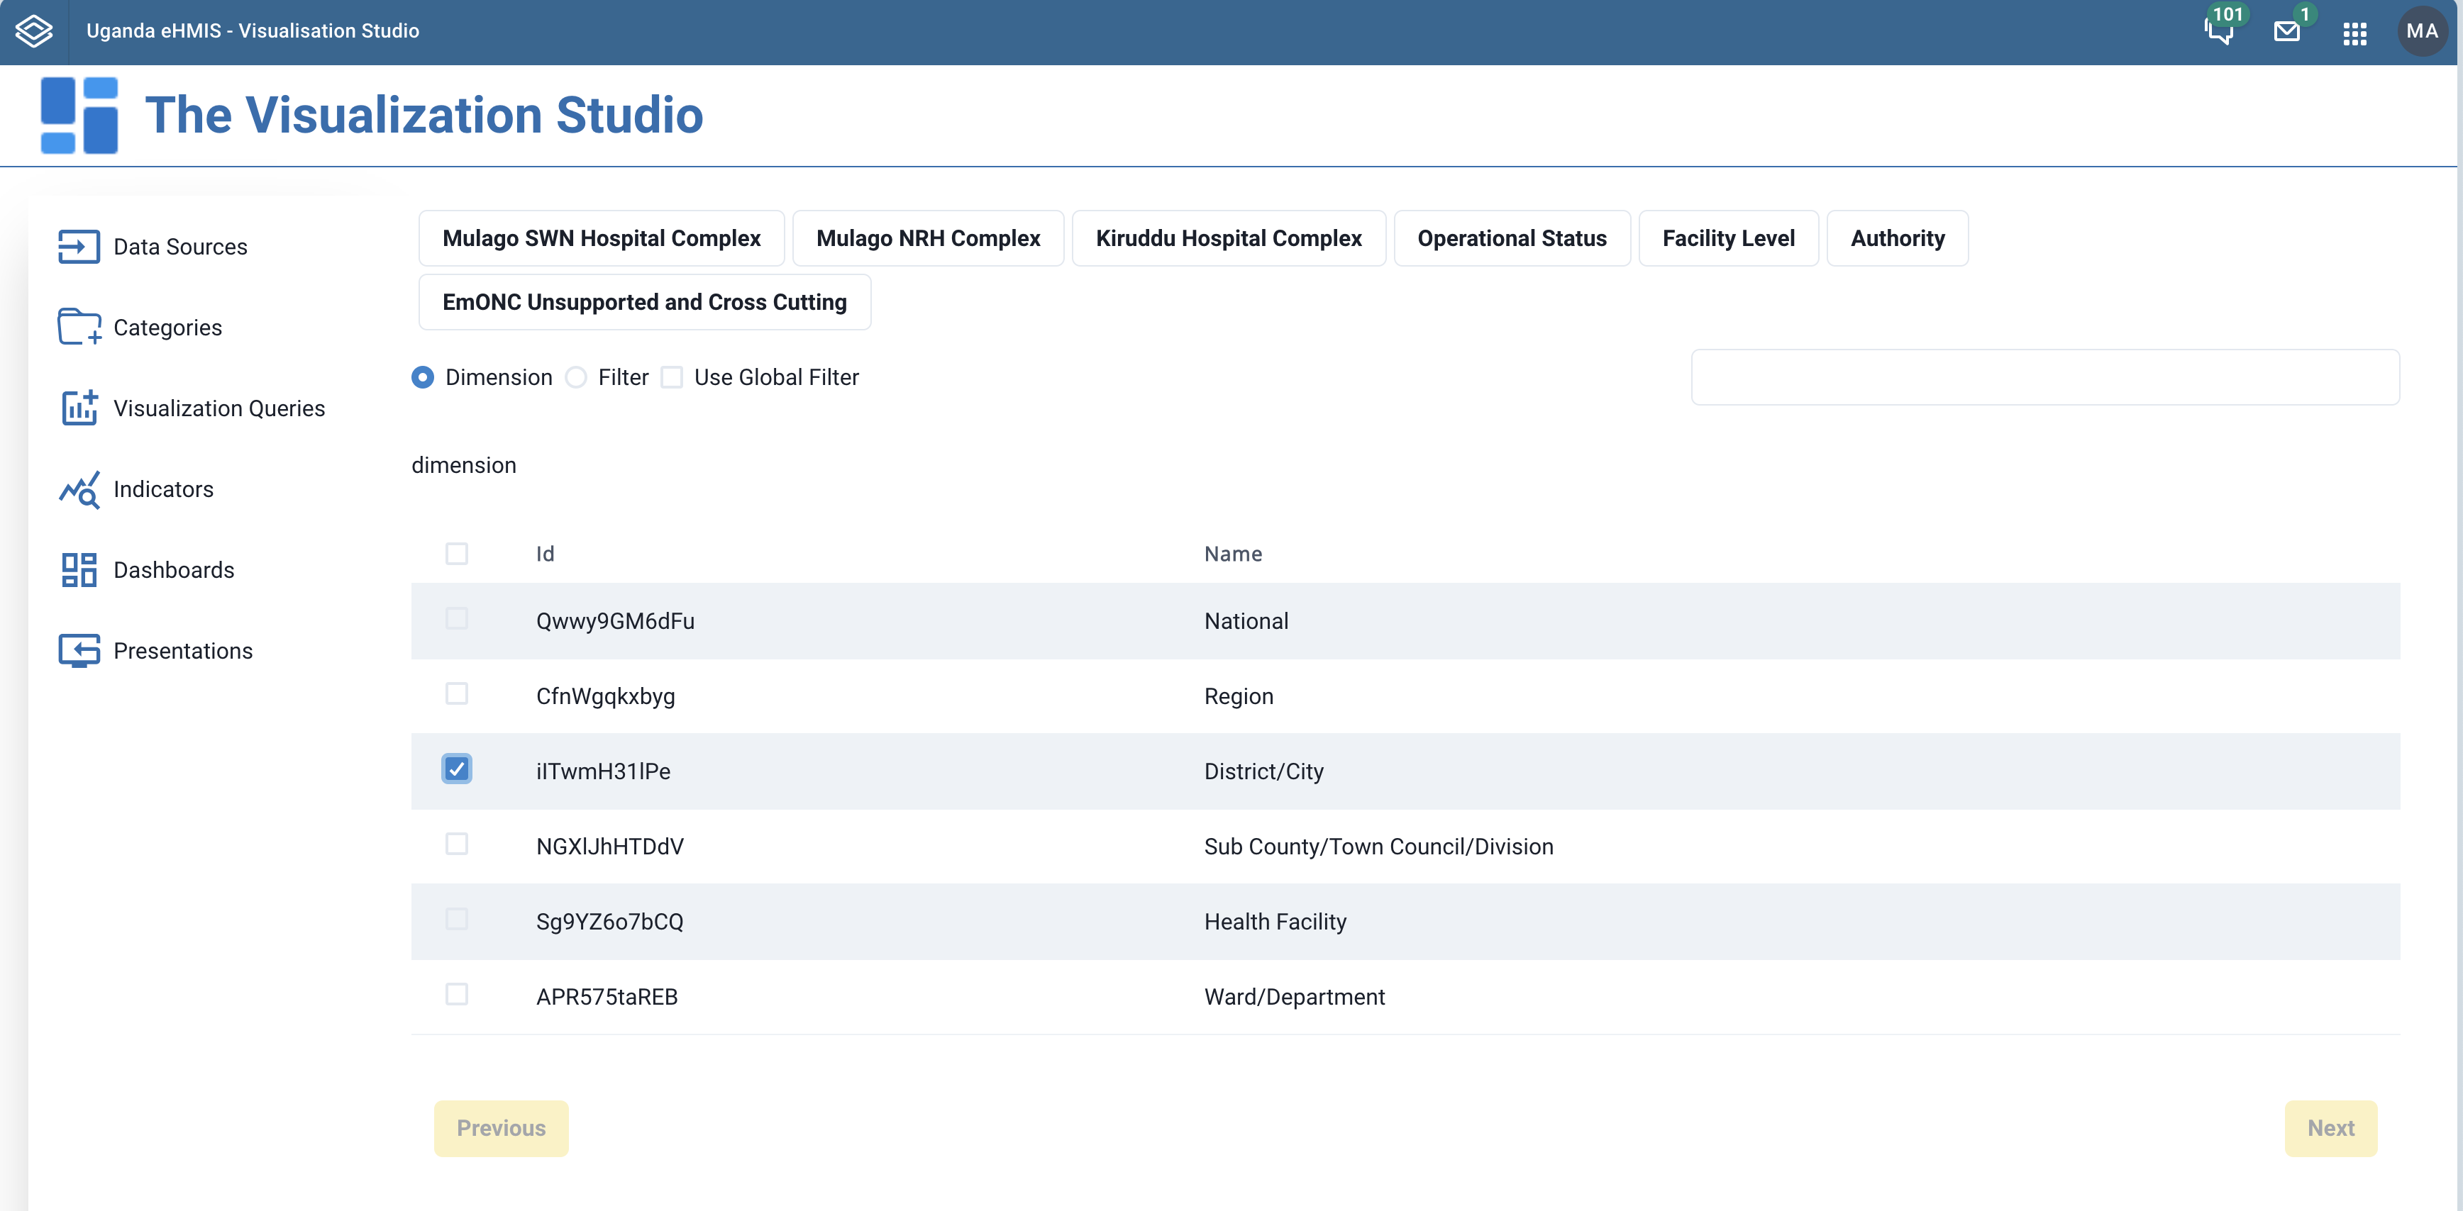Screen dimensions: 2463x1211
Task: Click the Sg9YZ6o7bCQ id cell
Action: [x=610, y=922]
